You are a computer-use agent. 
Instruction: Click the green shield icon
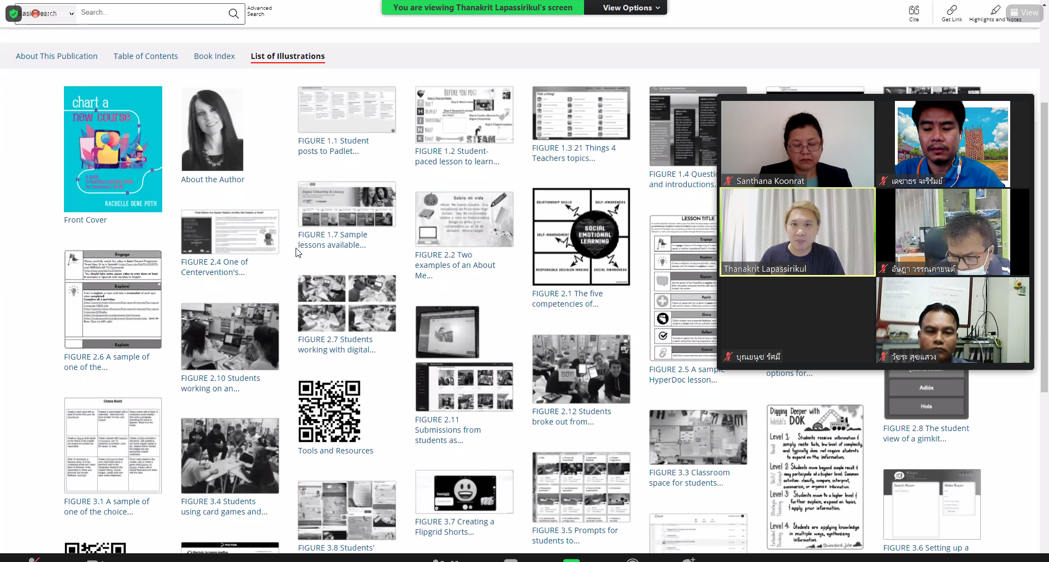pos(14,14)
